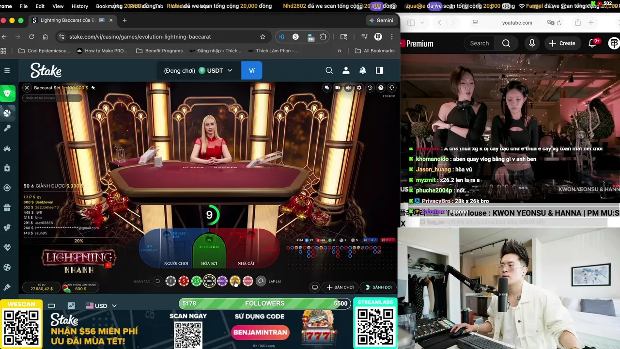The image size is (620, 349).
Task: Select the green 25 value chip
Action: [x=196, y=281]
